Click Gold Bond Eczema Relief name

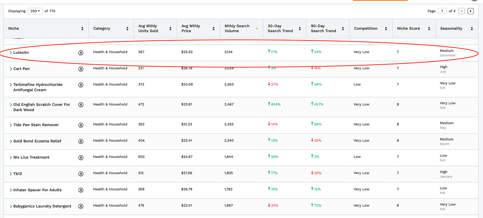tap(37, 141)
